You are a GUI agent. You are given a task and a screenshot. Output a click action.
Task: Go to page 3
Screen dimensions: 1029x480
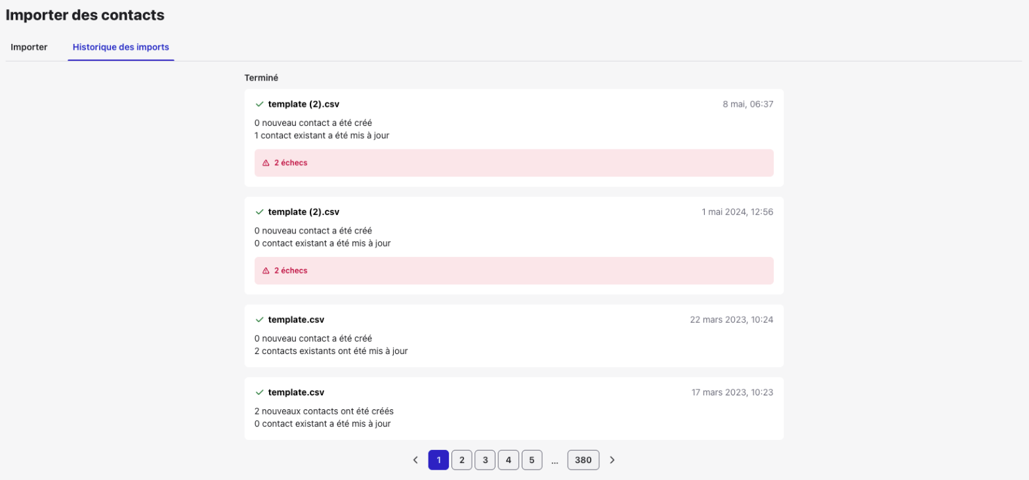click(485, 460)
